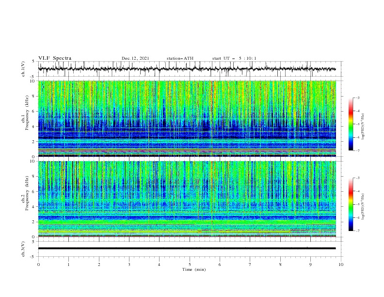This screenshot has width=384, height=297.
Task: Click the time axis tick label '8'
Action: click(280, 264)
